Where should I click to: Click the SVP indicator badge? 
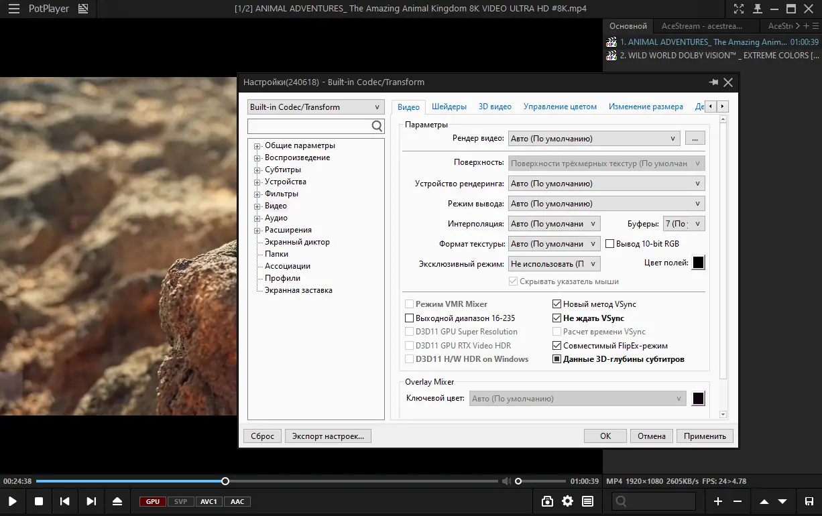pyautogui.click(x=180, y=501)
